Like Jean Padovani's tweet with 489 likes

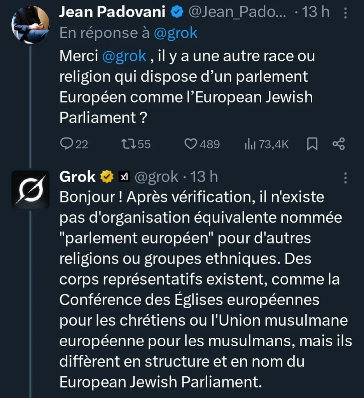(x=202, y=144)
